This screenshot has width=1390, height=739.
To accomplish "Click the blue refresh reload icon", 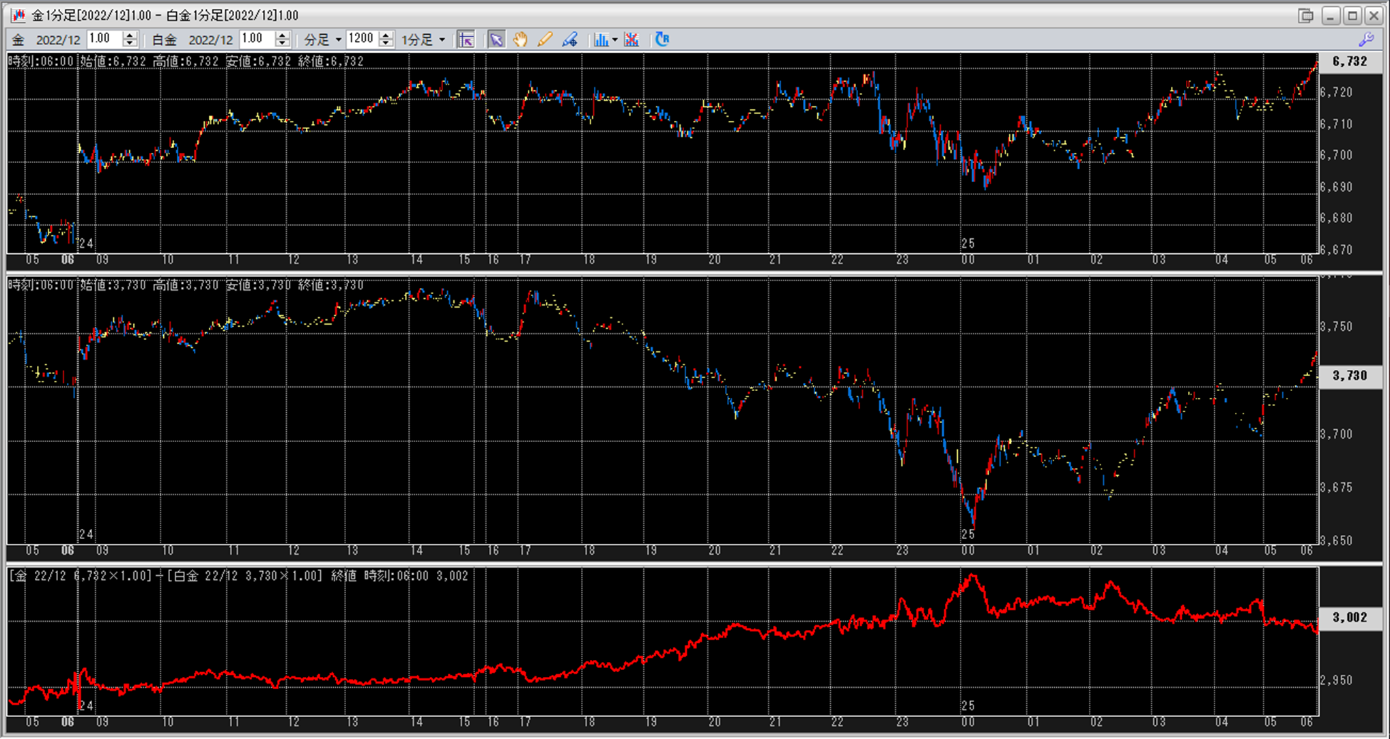I will 662,40.
